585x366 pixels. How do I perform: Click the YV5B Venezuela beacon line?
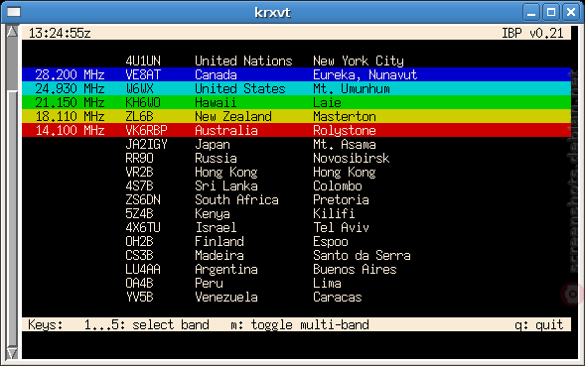(243, 297)
